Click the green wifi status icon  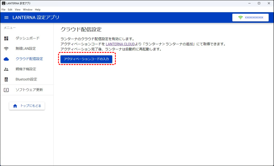coord(240,18)
